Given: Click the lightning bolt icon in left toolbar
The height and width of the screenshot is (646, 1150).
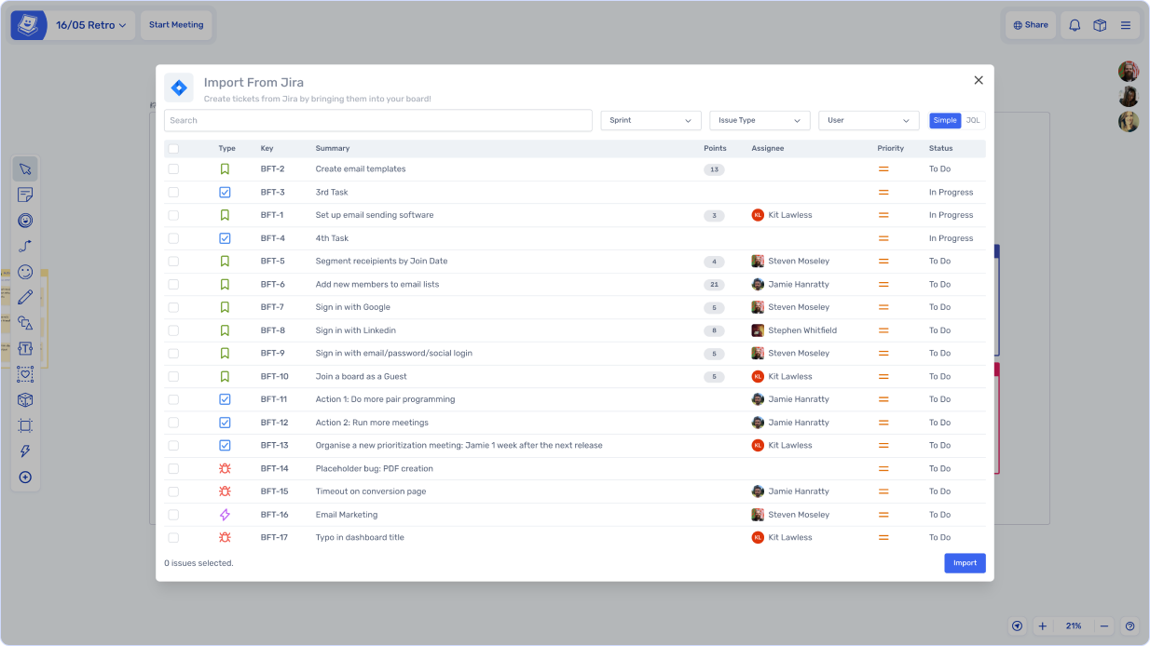Looking at the screenshot, I should click(25, 451).
